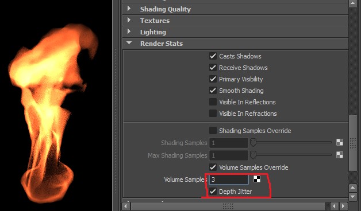Click the Shading Quality section title

pyautogui.click(x=166, y=9)
